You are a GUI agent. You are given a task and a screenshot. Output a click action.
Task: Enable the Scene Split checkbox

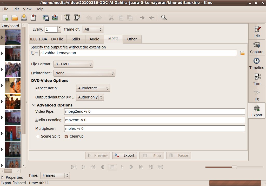[x=38, y=137]
